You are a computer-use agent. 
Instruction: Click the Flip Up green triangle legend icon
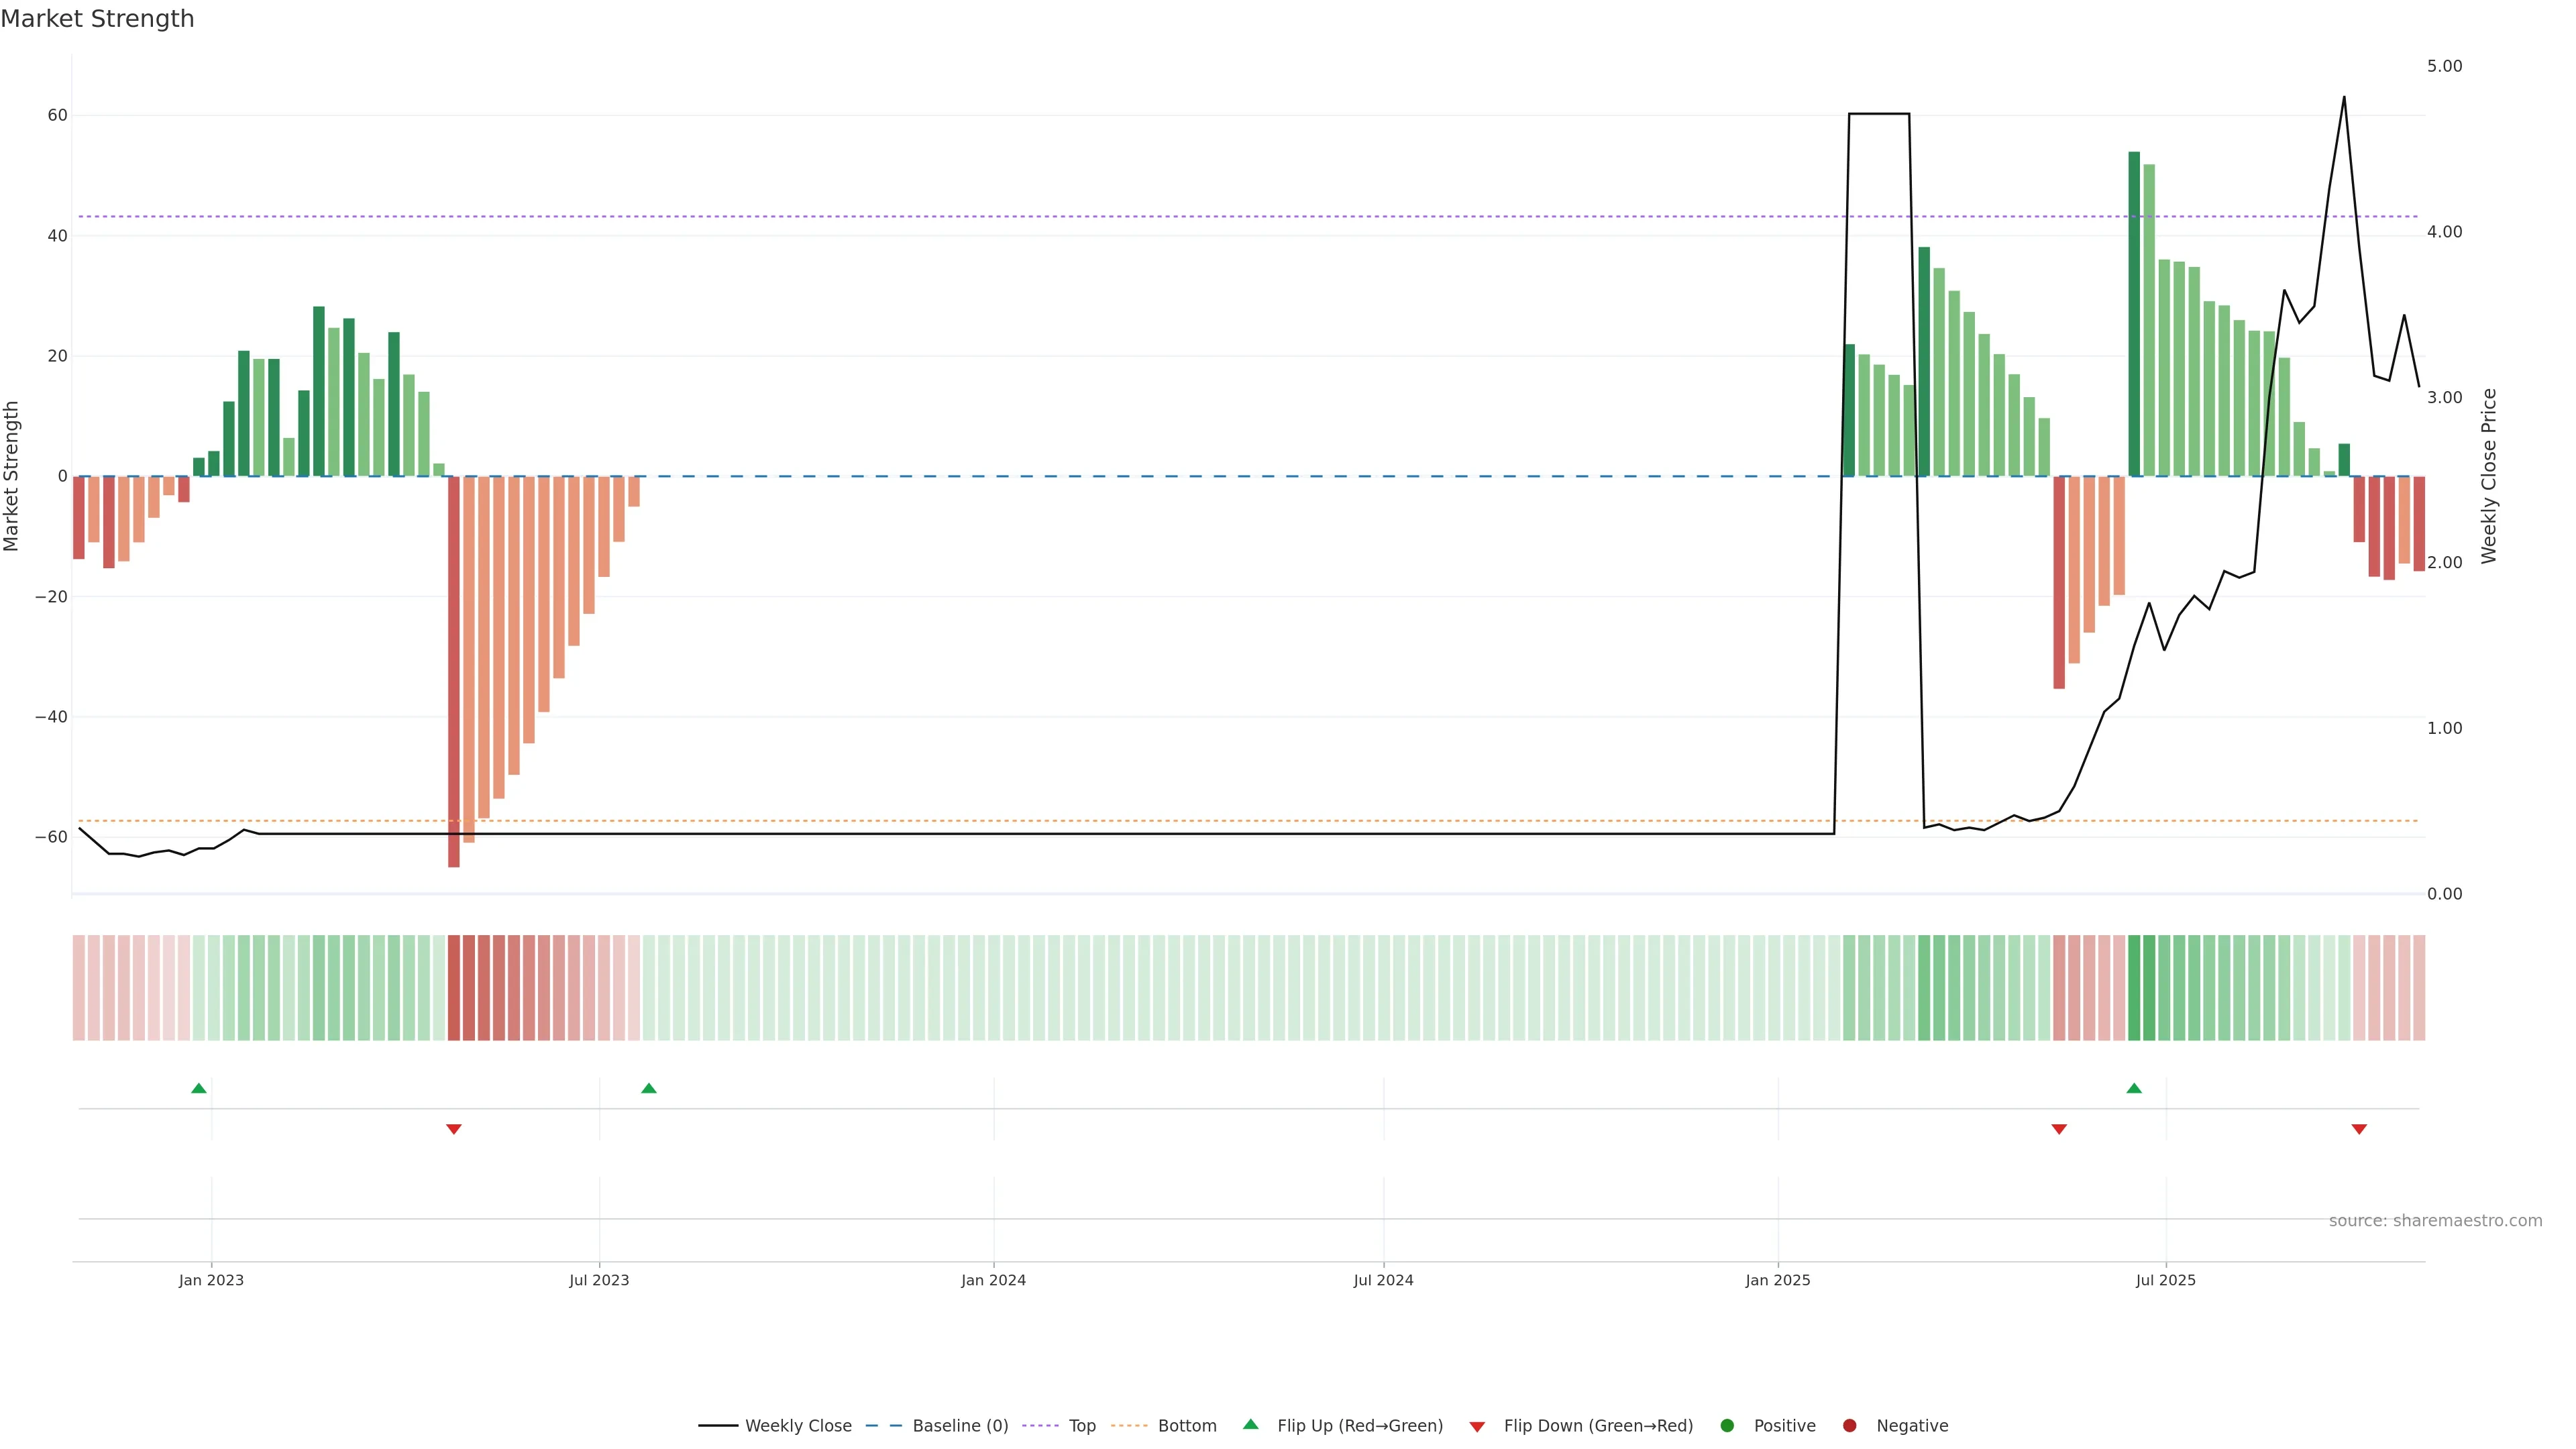[x=1250, y=1424]
